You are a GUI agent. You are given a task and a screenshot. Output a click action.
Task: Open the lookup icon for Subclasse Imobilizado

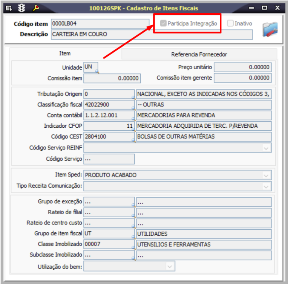click(x=133, y=258)
